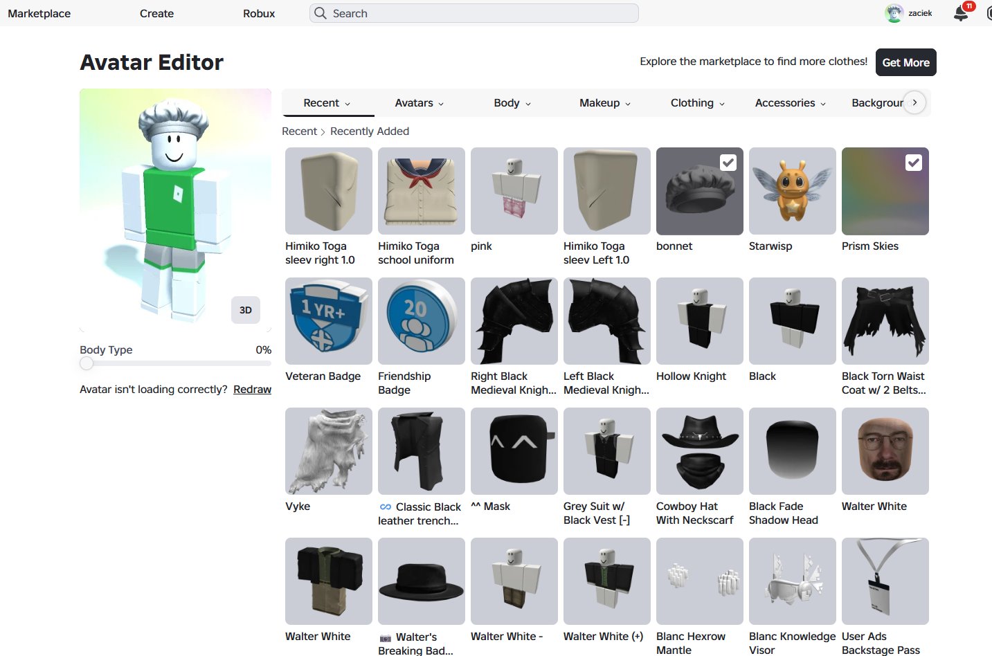Expand the Avatars dropdown
The height and width of the screenshot is (656, 992).
tap(420, 103)
